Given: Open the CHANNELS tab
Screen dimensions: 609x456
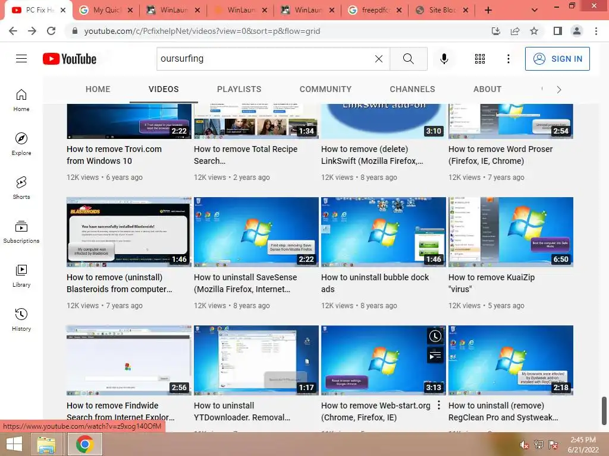Looking at the screenshot, I should (x=413, y=89).
